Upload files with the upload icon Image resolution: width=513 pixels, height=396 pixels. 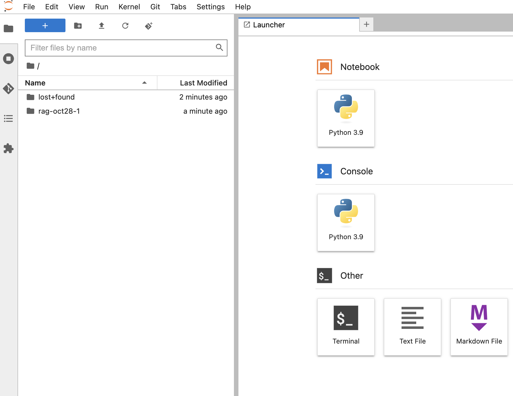coord(102,26)
